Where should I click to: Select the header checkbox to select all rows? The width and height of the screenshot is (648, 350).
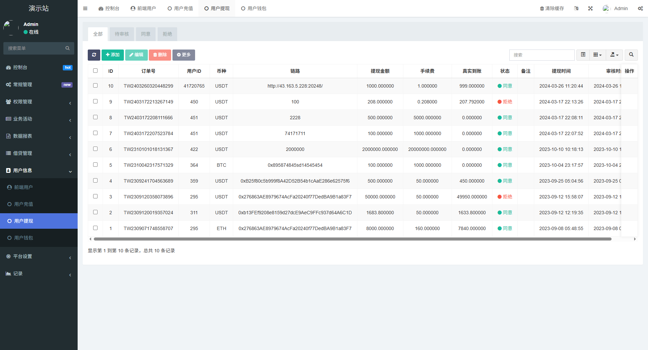tap(96, 70)
